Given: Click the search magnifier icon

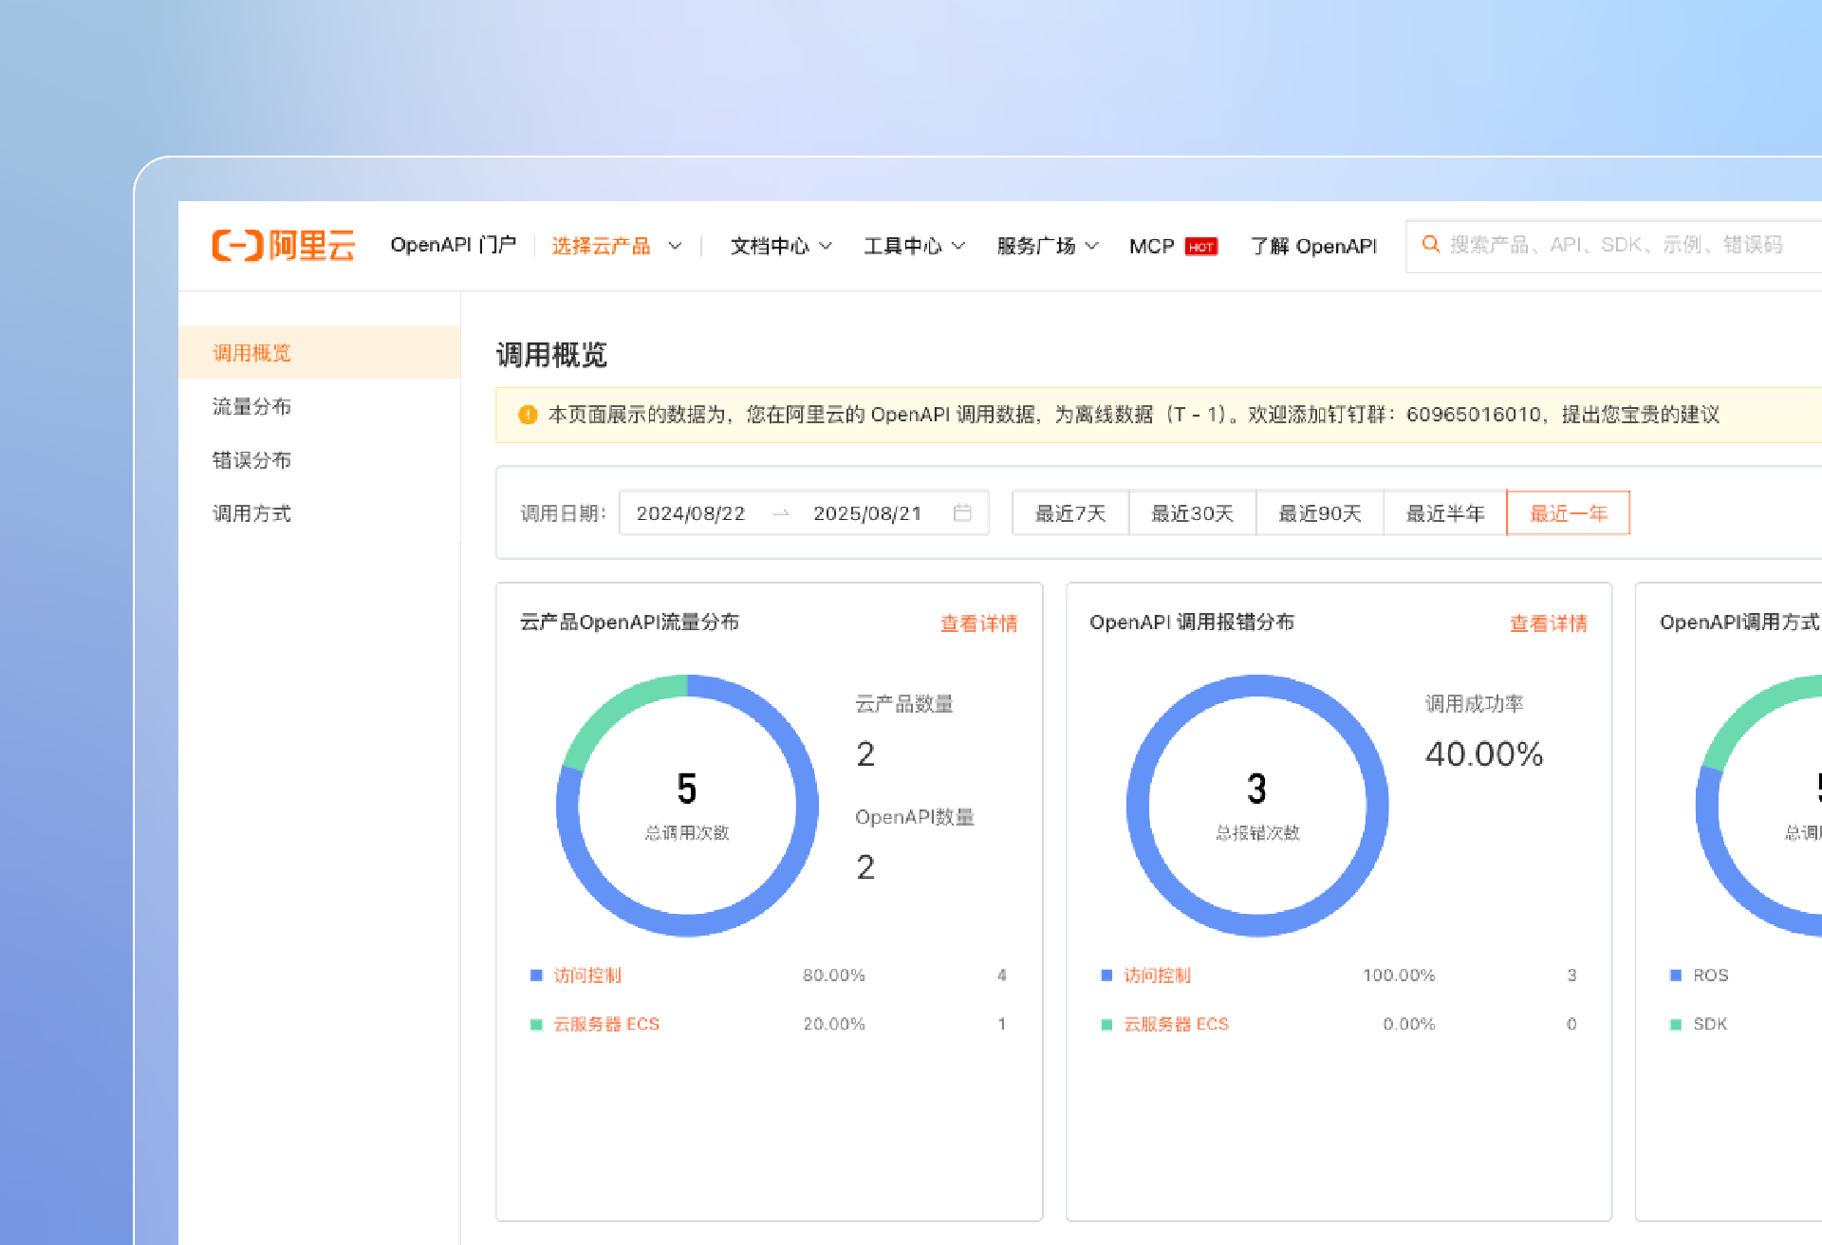Looking at the screenshot, I should click(x=1430, y=245).
